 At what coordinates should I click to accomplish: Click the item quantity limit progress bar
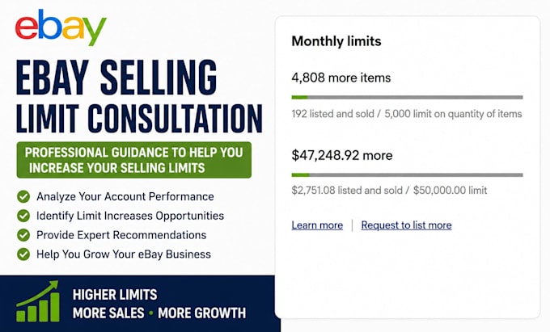click(407, 98)
